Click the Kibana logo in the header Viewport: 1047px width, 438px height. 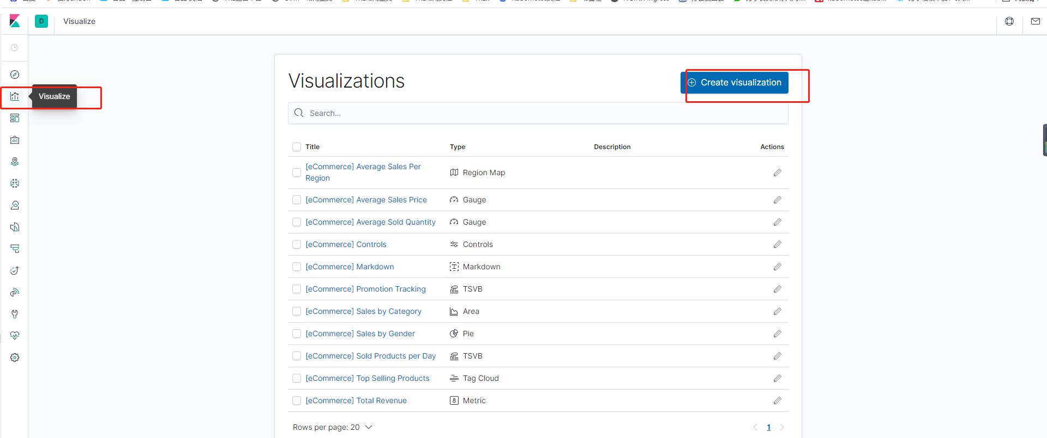(x=15, y=21)
